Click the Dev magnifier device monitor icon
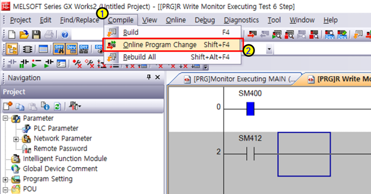371x194 pixels. [x=330, y=35]
